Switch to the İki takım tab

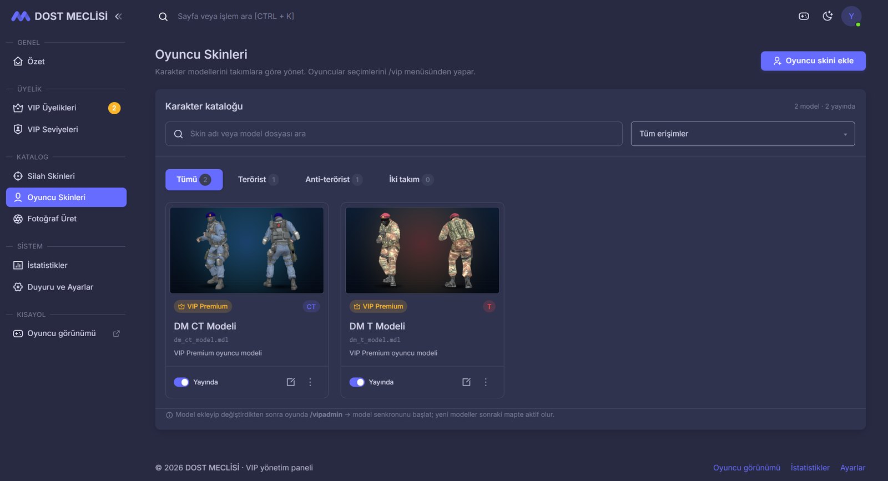411,180
